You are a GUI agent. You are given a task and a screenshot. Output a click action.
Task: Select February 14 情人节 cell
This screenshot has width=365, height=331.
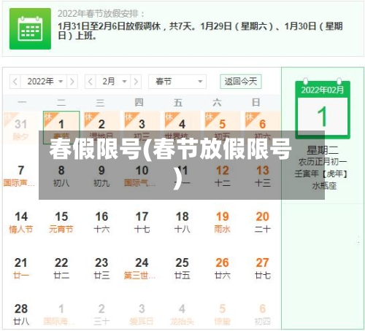[x=21, y=222]
